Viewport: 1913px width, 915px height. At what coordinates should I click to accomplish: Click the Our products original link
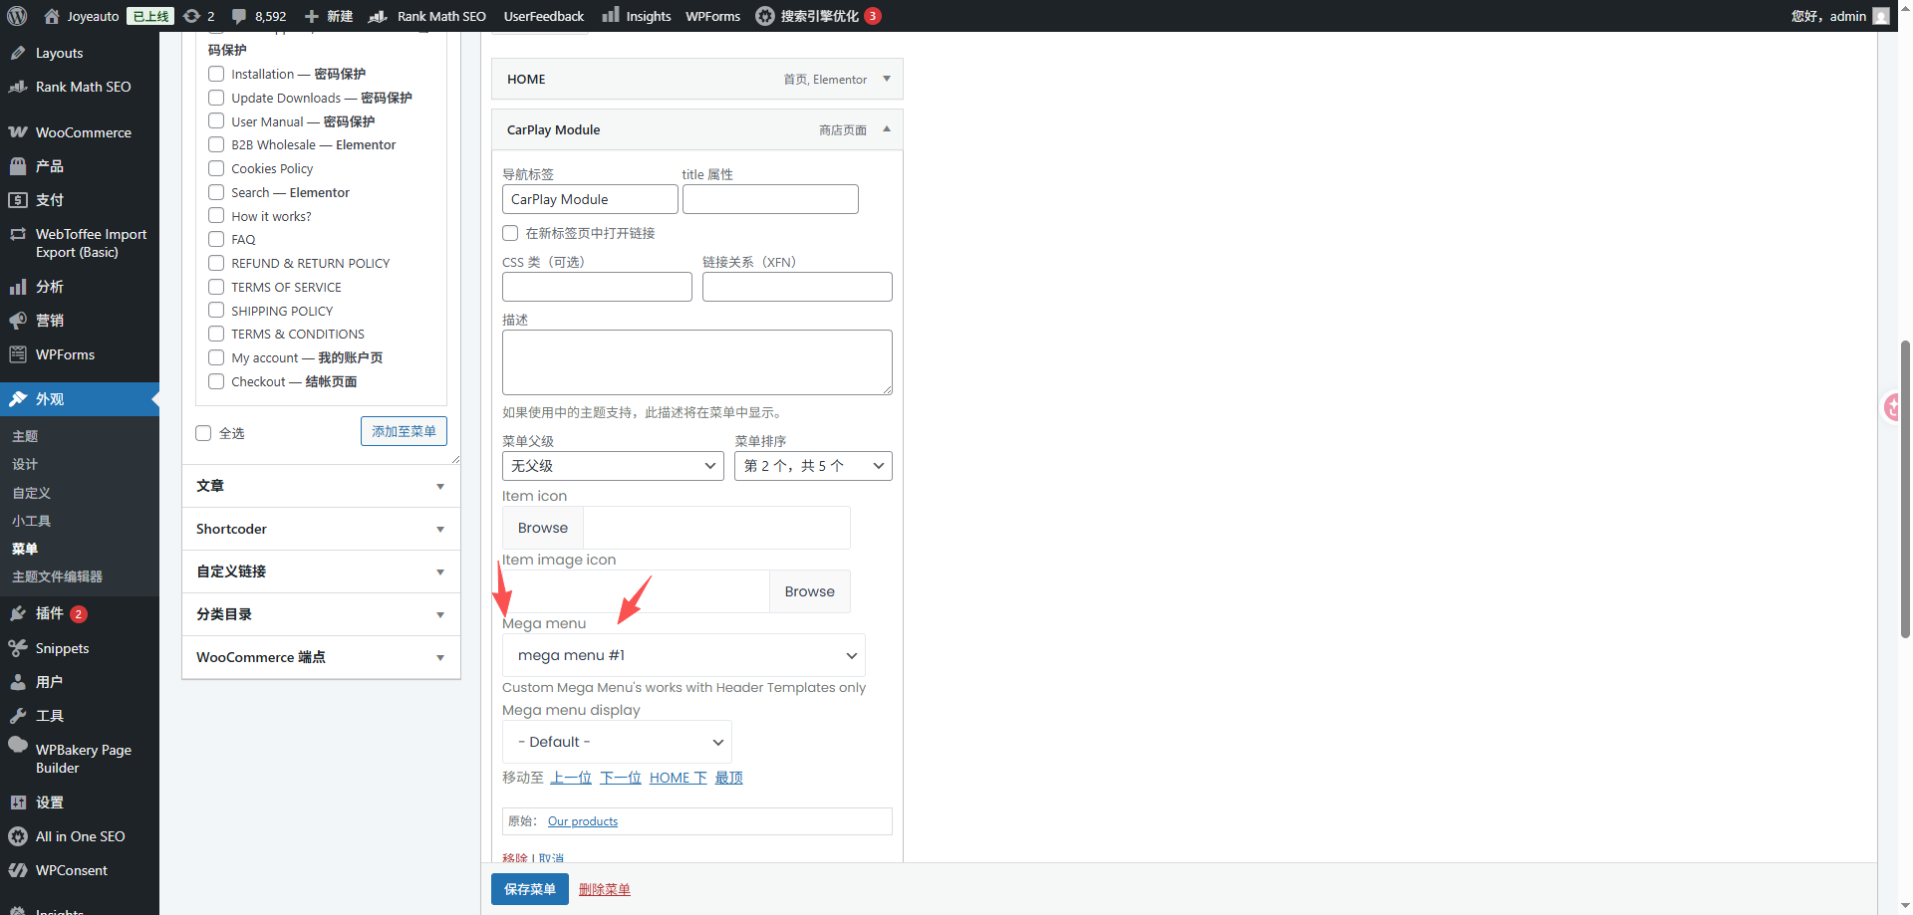coord(583,821)
